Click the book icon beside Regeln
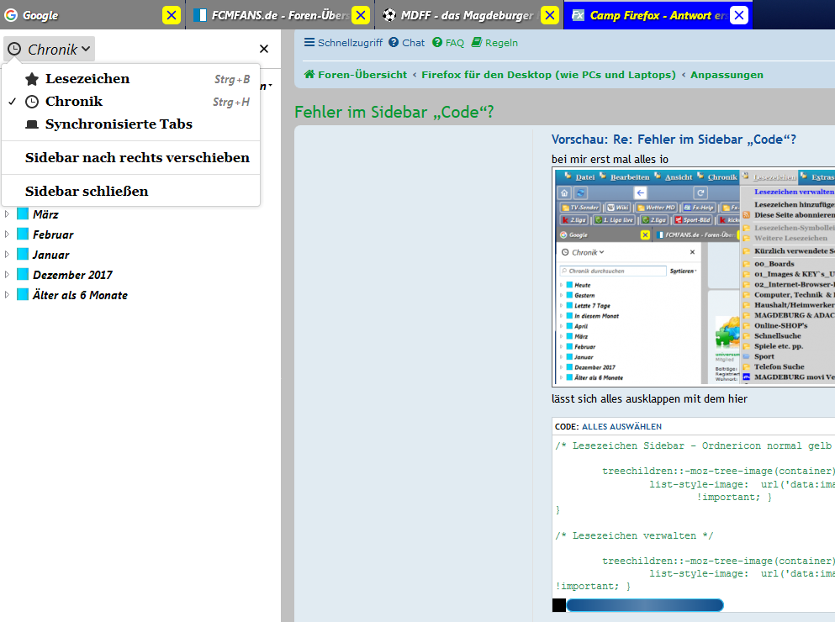 click(x=477, y=42)
